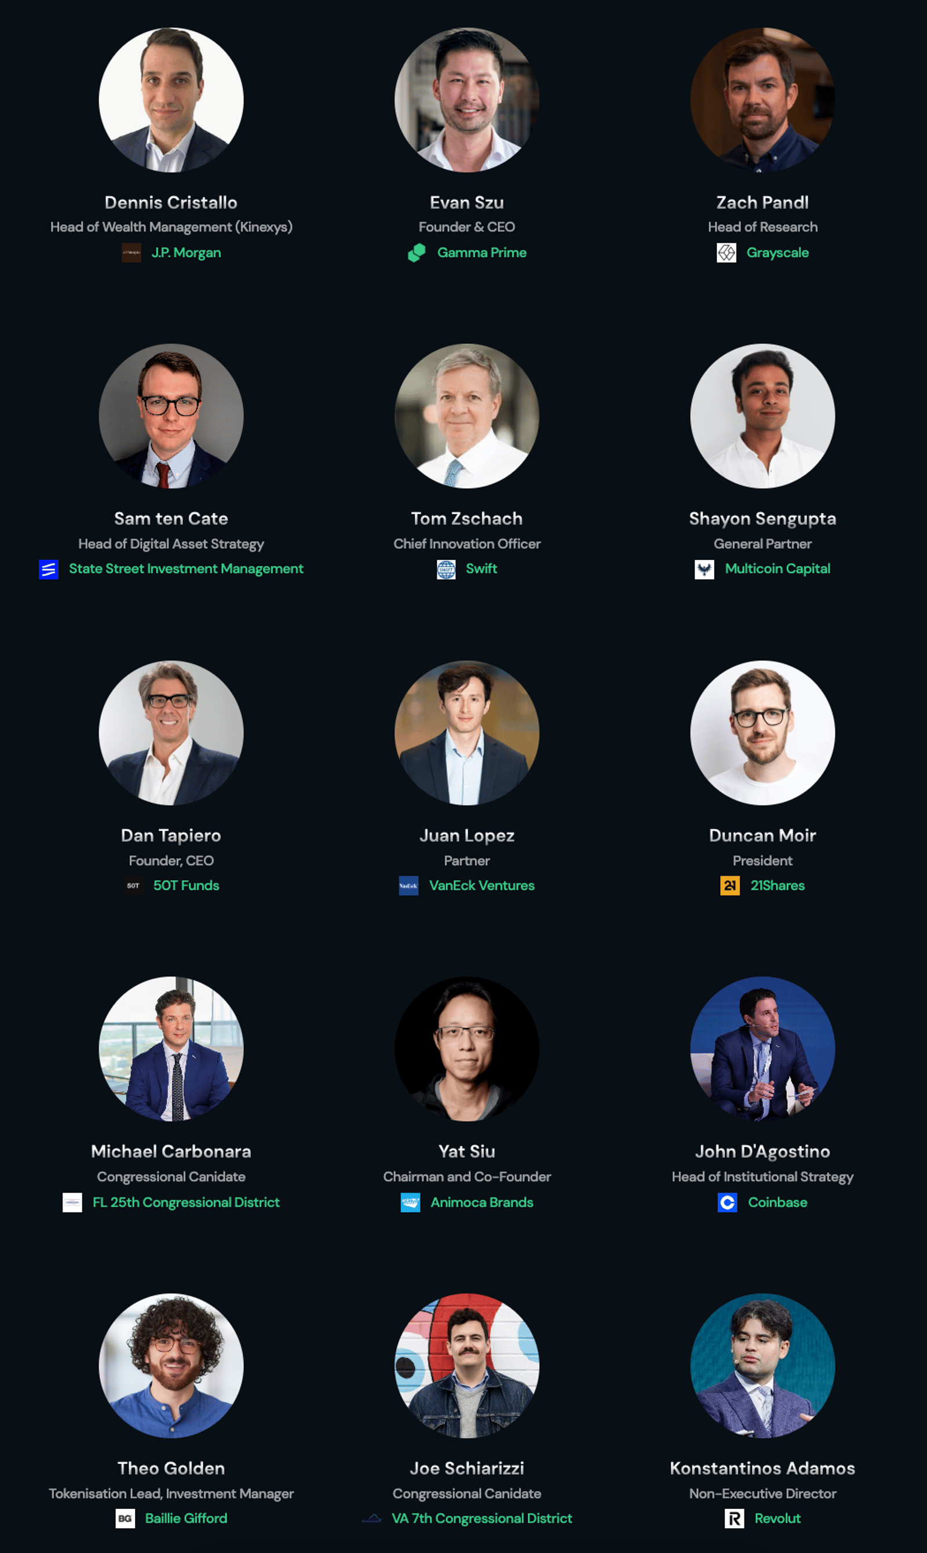Click the Revolut R logo icon

click(734, 1518)
